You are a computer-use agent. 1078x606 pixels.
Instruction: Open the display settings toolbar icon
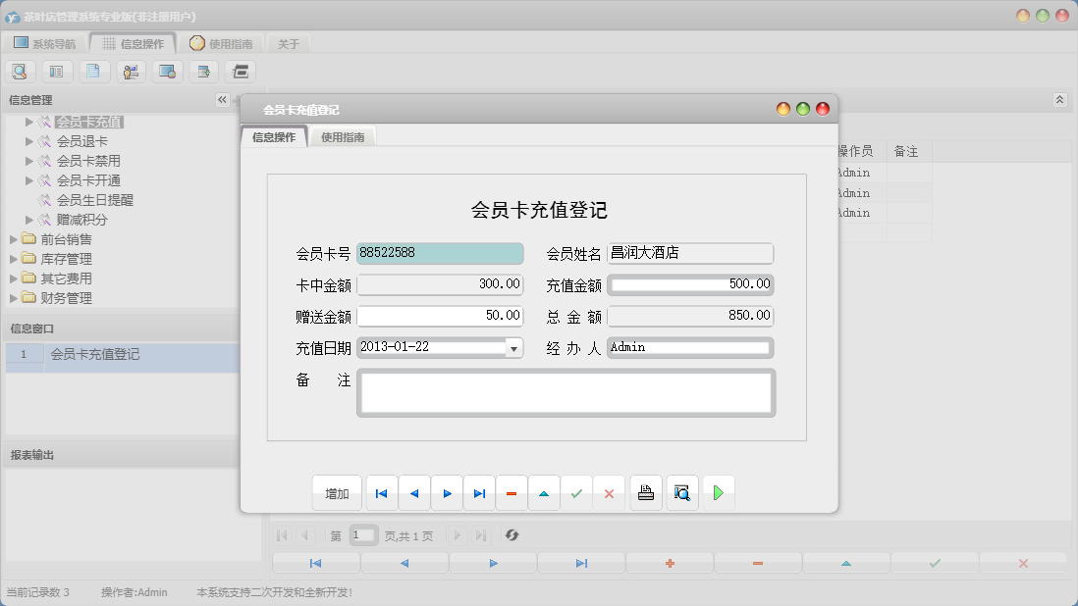coord(167,71)
